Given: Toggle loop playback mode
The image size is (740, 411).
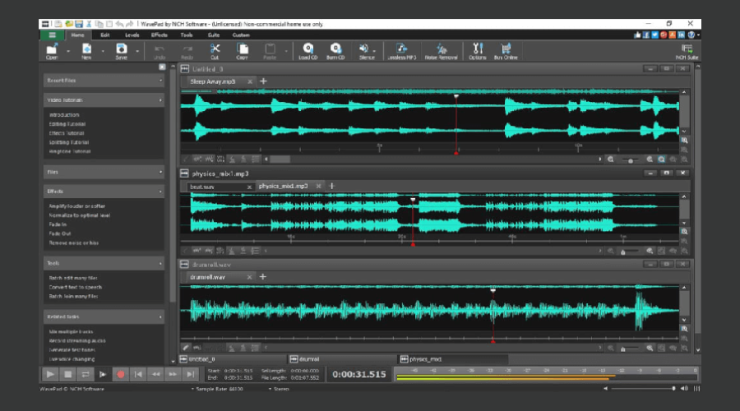Looking at the screenshot, I should (85, 374).
